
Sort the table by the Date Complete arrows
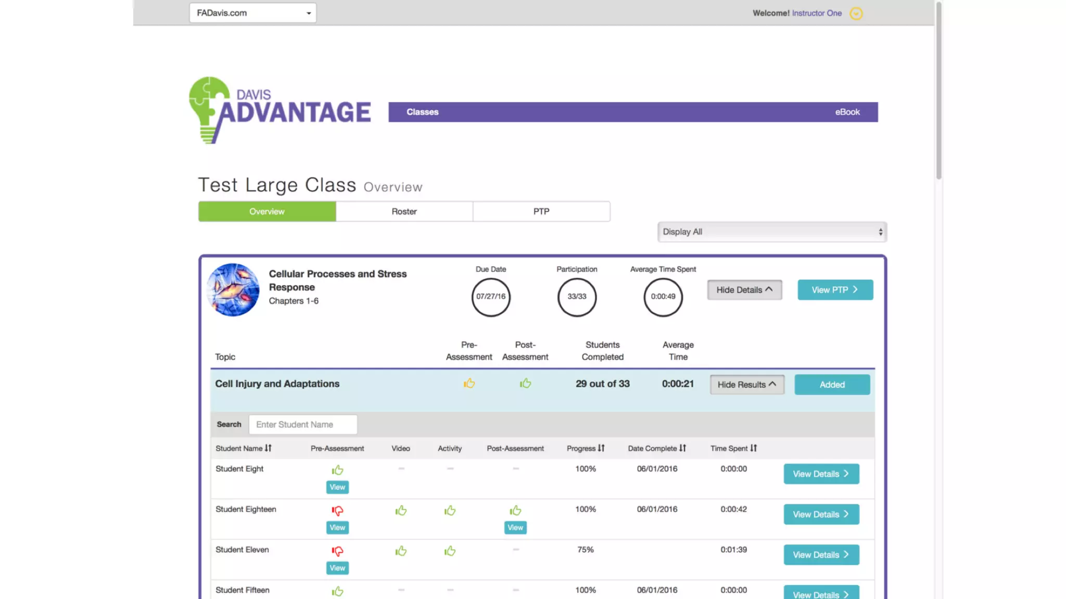(x=682, y=448)
